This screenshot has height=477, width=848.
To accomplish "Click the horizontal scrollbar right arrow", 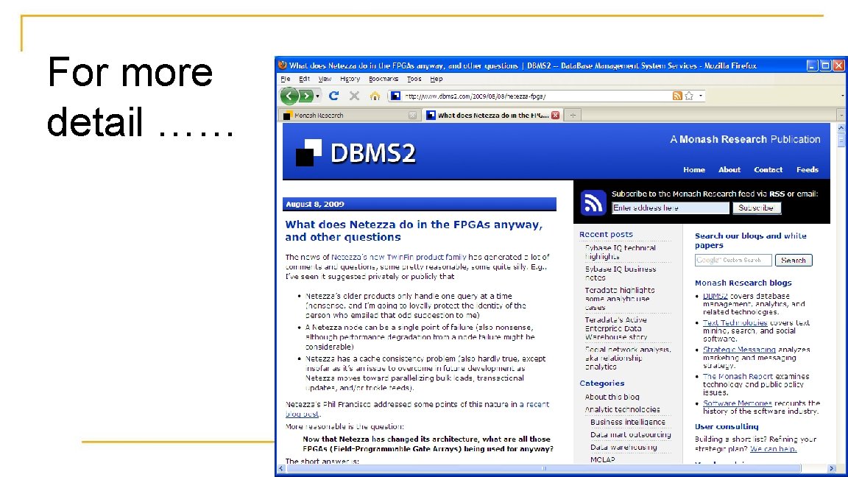I will 832,468.
